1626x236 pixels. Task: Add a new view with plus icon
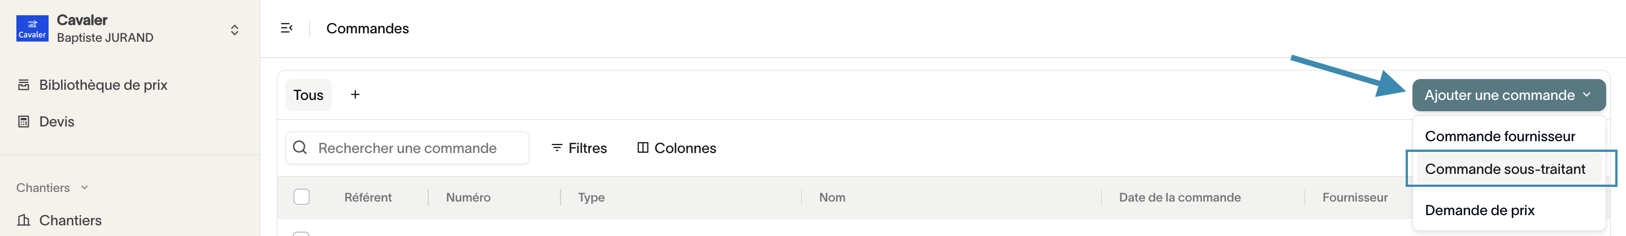tap(355, 95)
